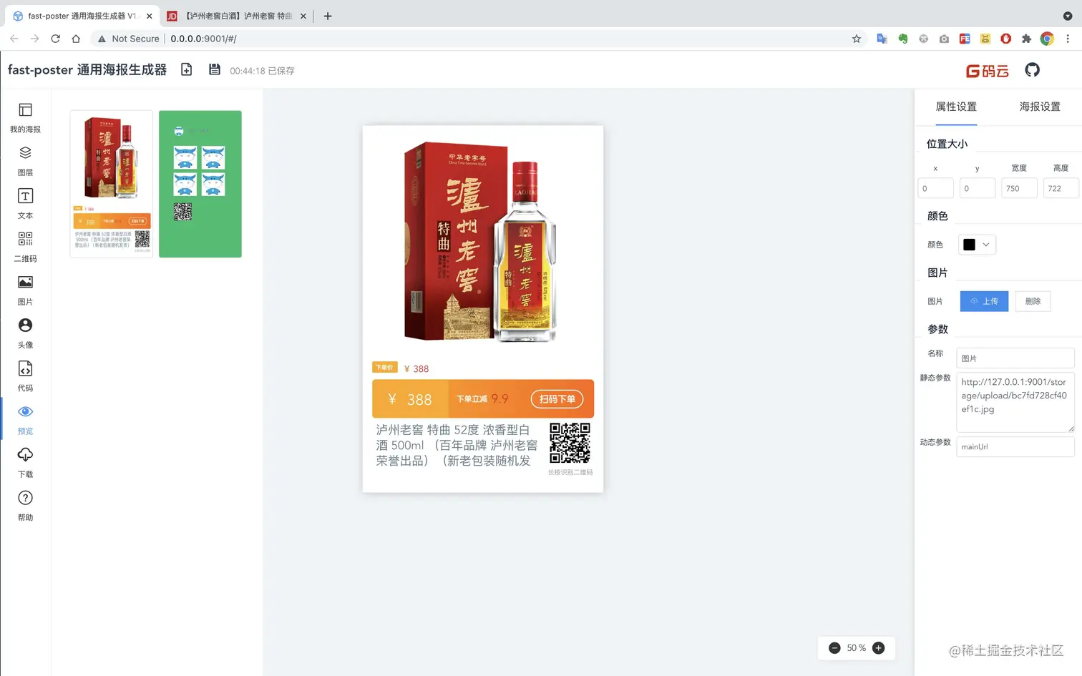This screenshot has height=676, width=1082.
Task: Switch to the 海报设置 tab
Action: tap(1039, 107)
